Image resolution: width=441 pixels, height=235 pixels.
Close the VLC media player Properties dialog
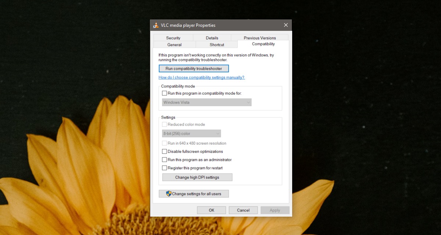coord(286,25)
